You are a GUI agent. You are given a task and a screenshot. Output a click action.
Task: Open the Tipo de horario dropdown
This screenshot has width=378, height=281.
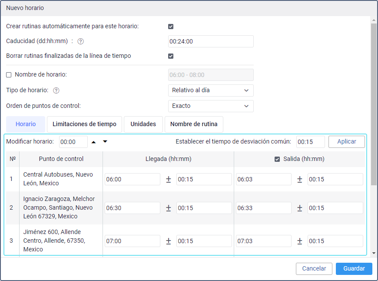[x=210, y=90]
